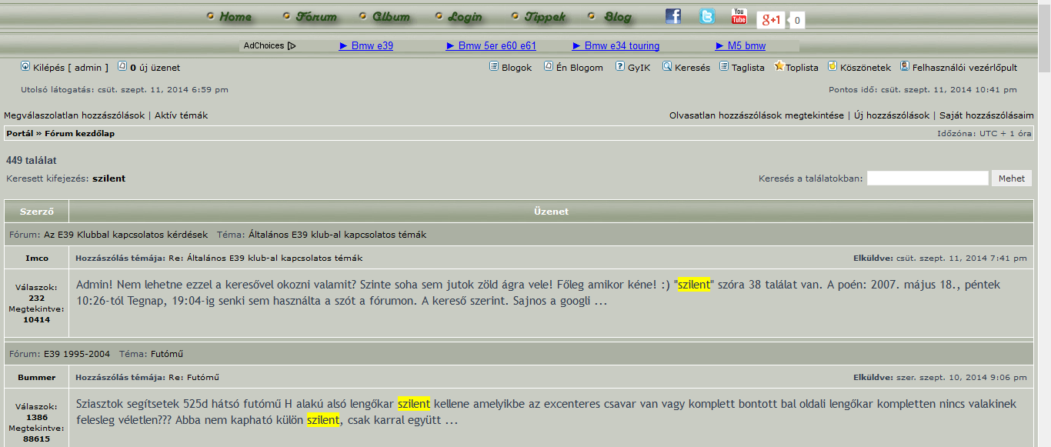Click the Google +1 button
The image size is (1051, 447).
(x=770, y=20)
